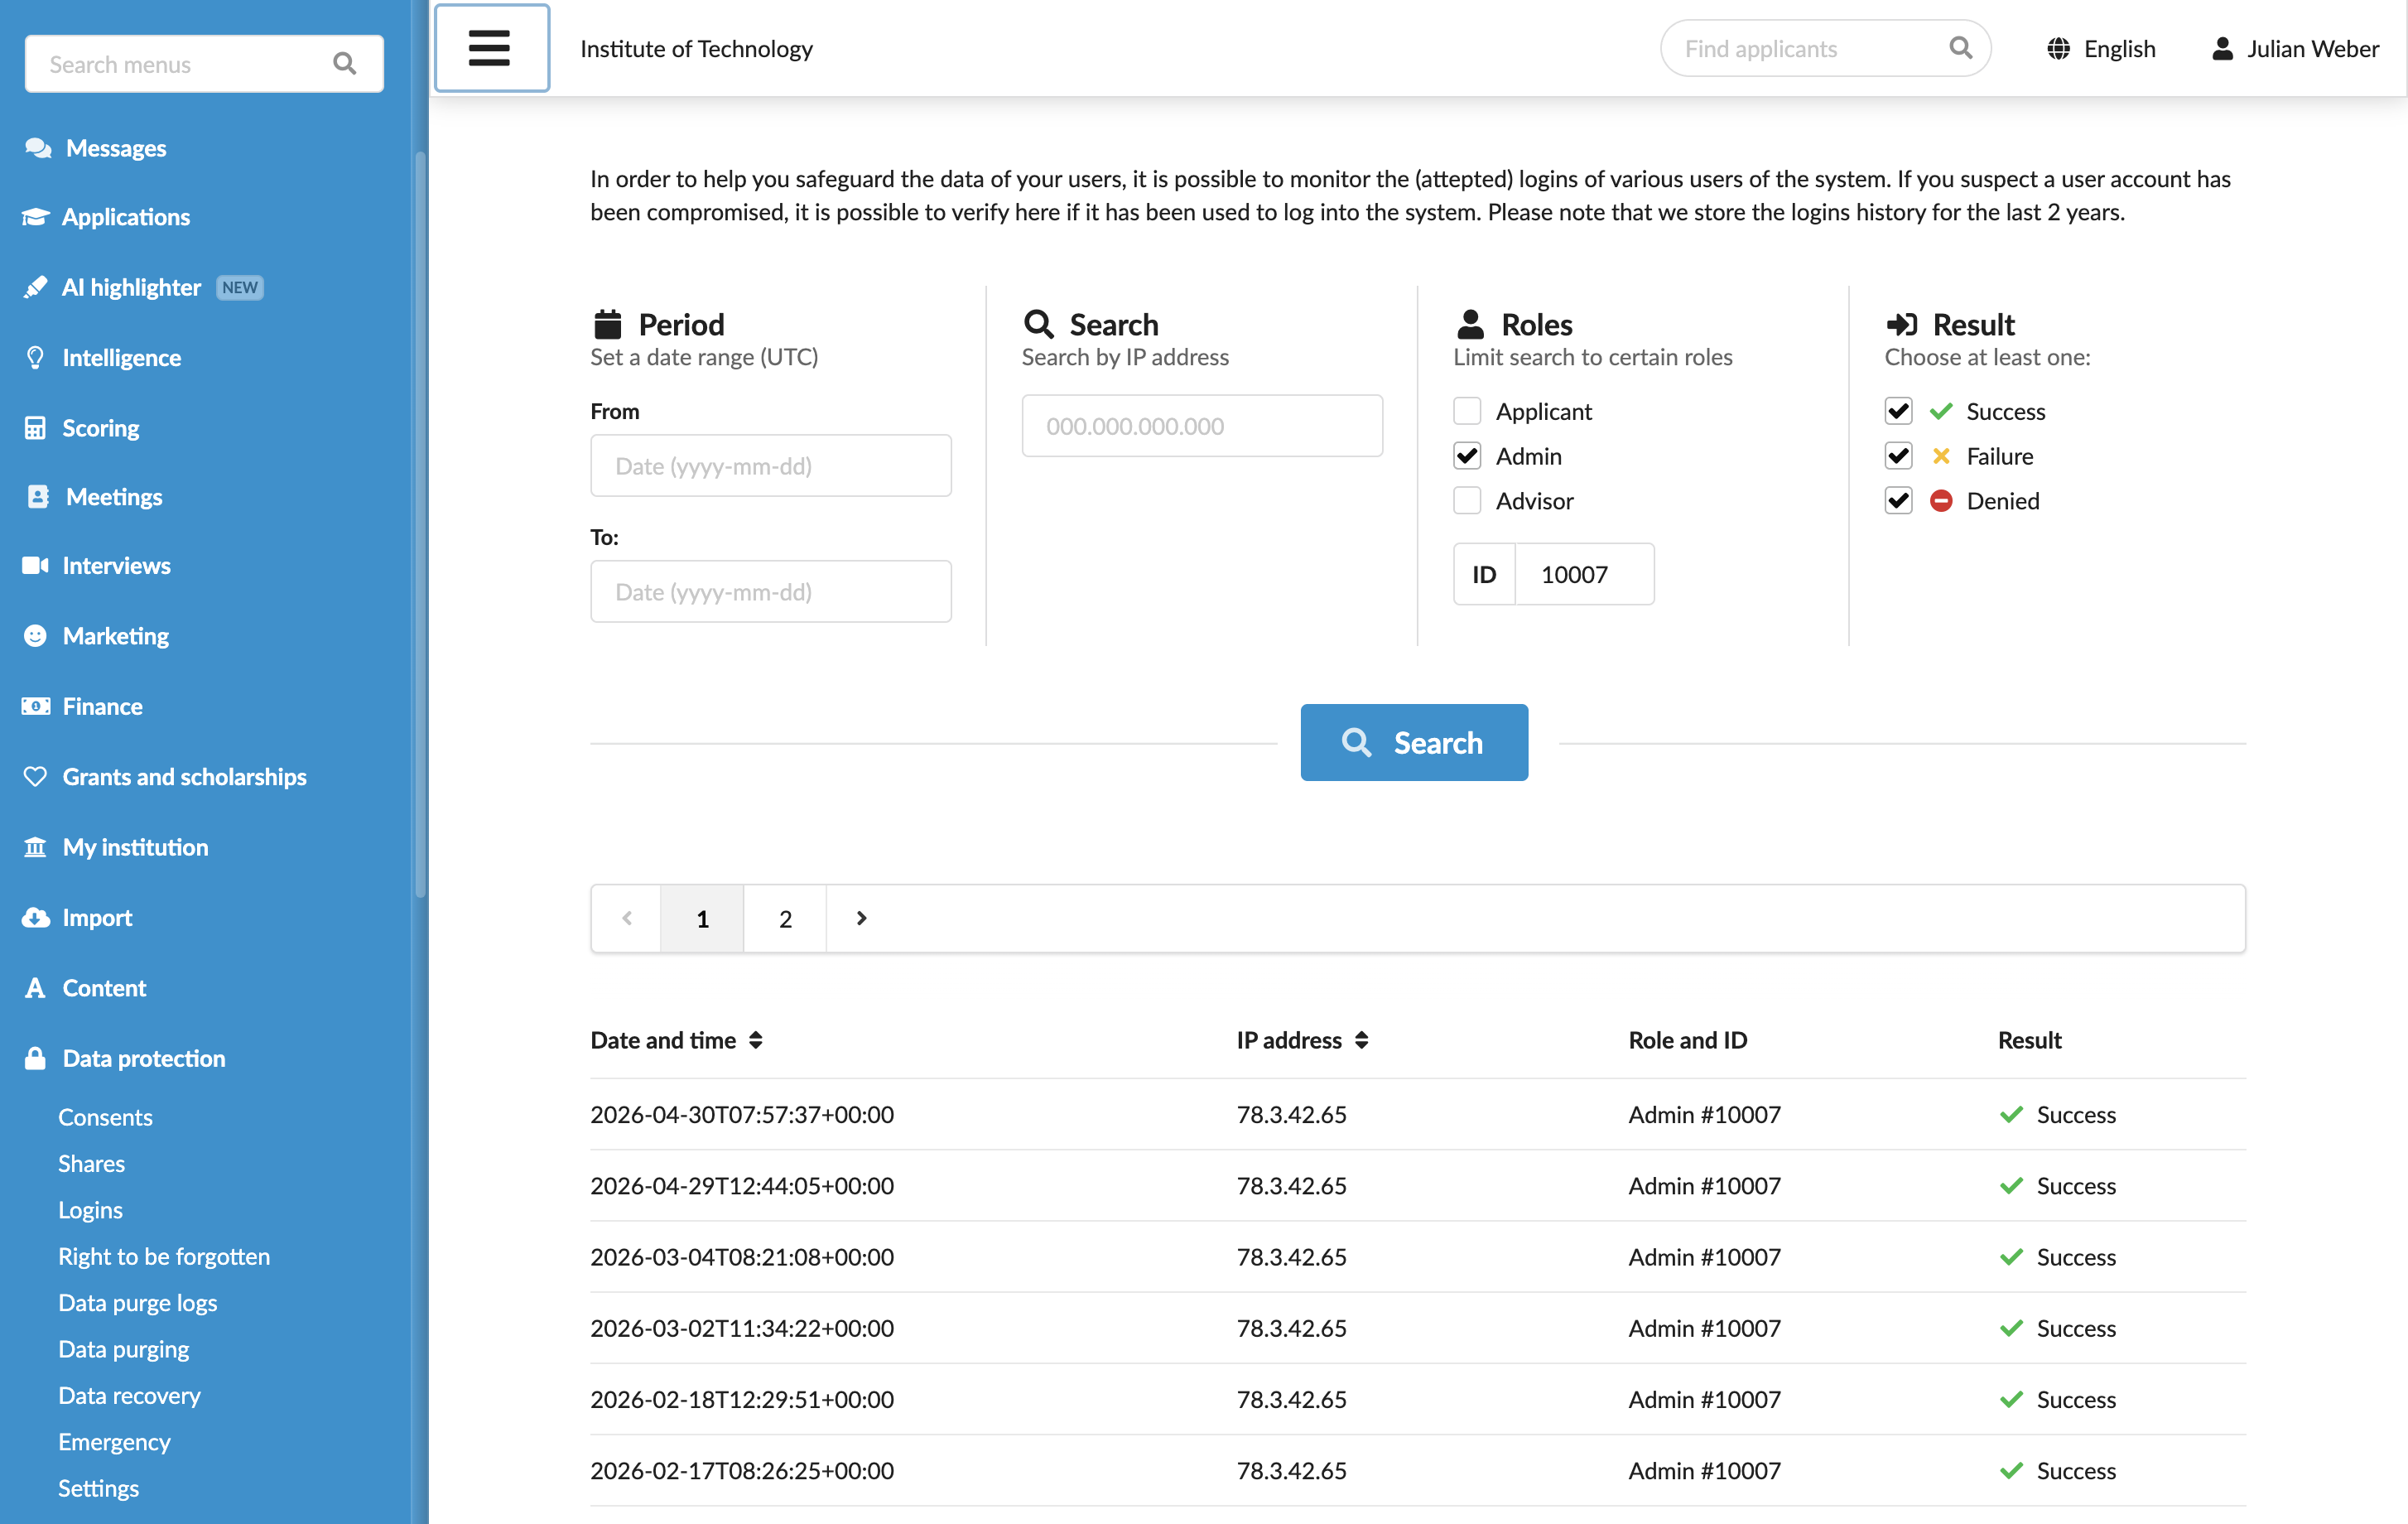Screen dimensions: 2408x1524
Task: Go to results page 2
Action: point(785,918)
